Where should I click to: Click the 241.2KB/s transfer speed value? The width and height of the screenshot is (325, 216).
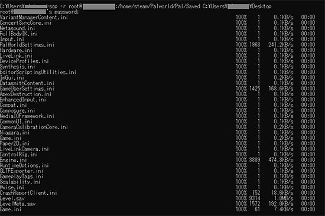click(x=281, y=45)
